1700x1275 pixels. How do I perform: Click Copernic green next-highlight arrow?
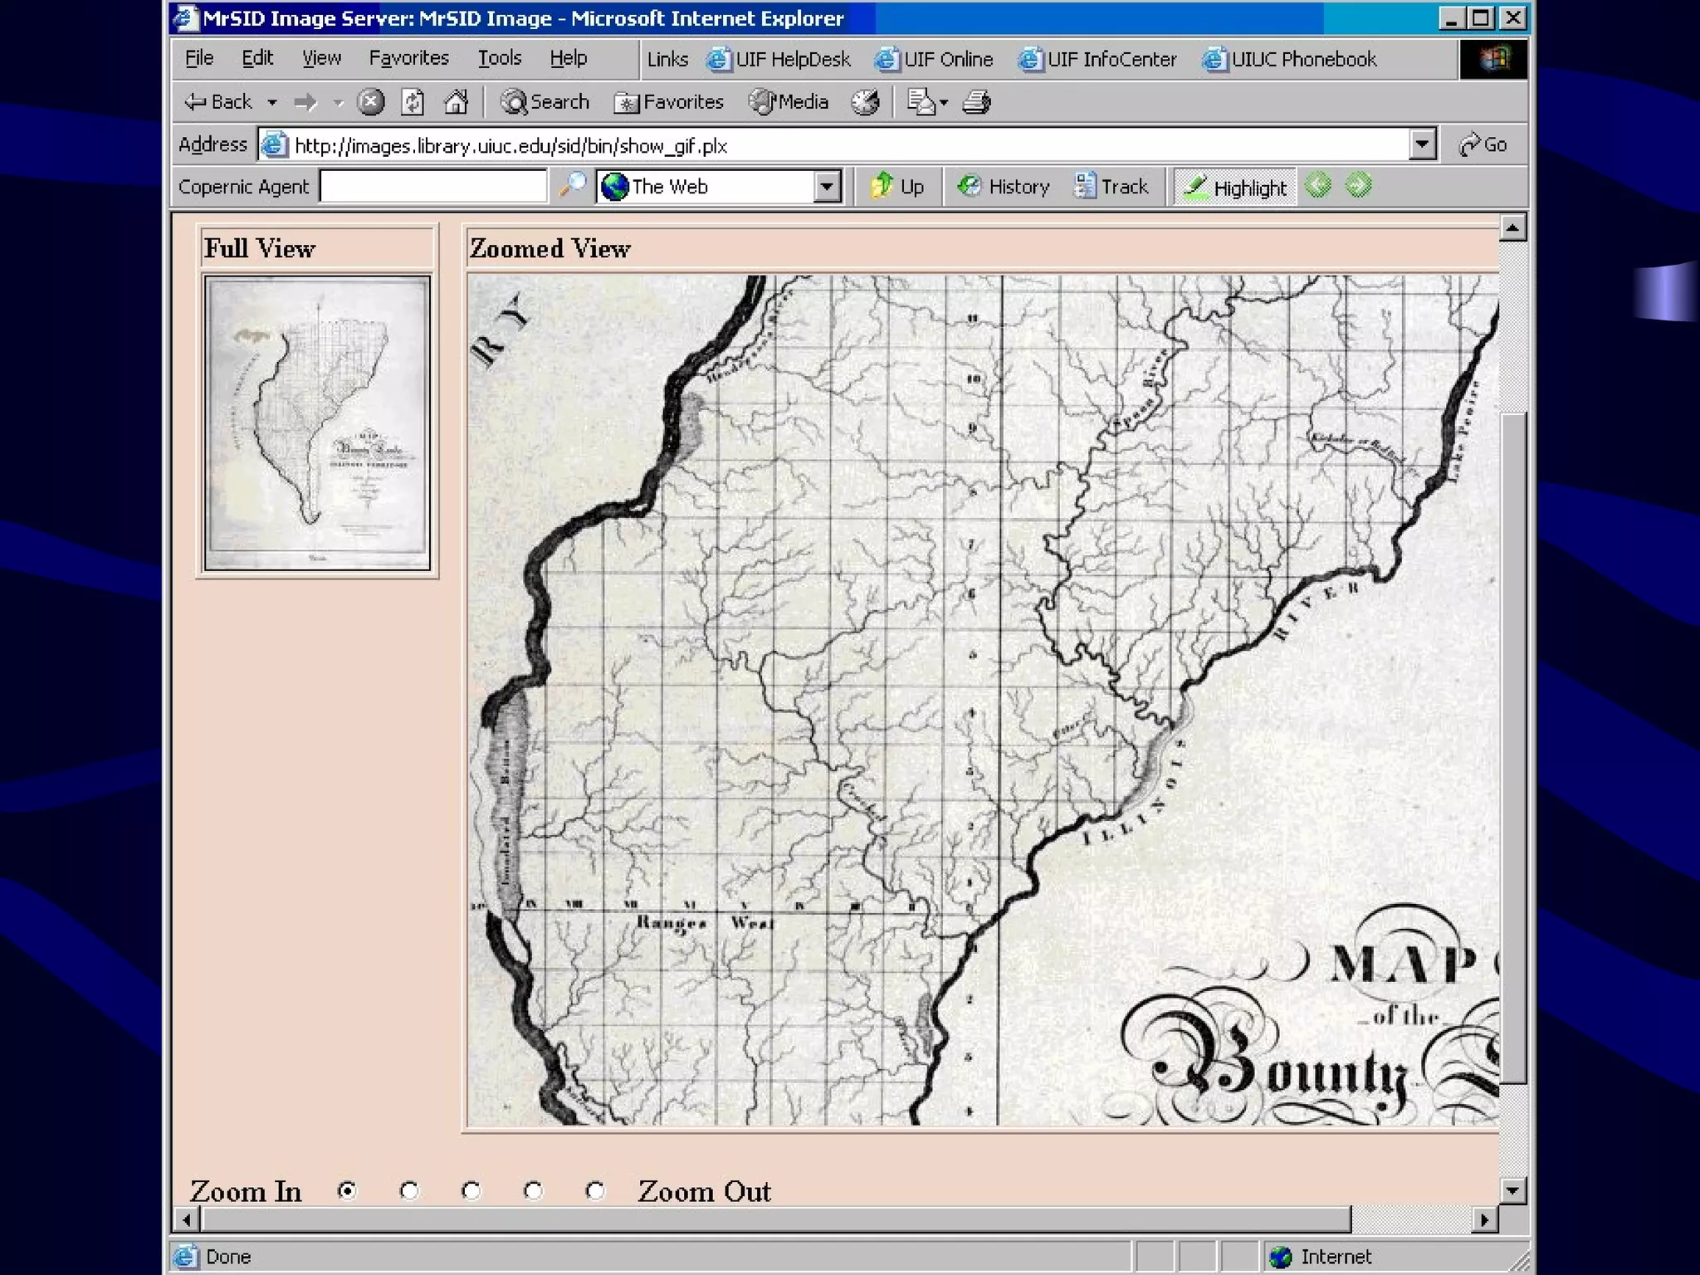(1358, 185)
